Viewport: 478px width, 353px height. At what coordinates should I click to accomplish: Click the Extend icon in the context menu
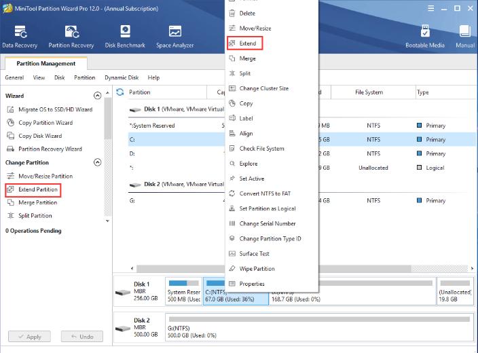click(x=232, y=43)
